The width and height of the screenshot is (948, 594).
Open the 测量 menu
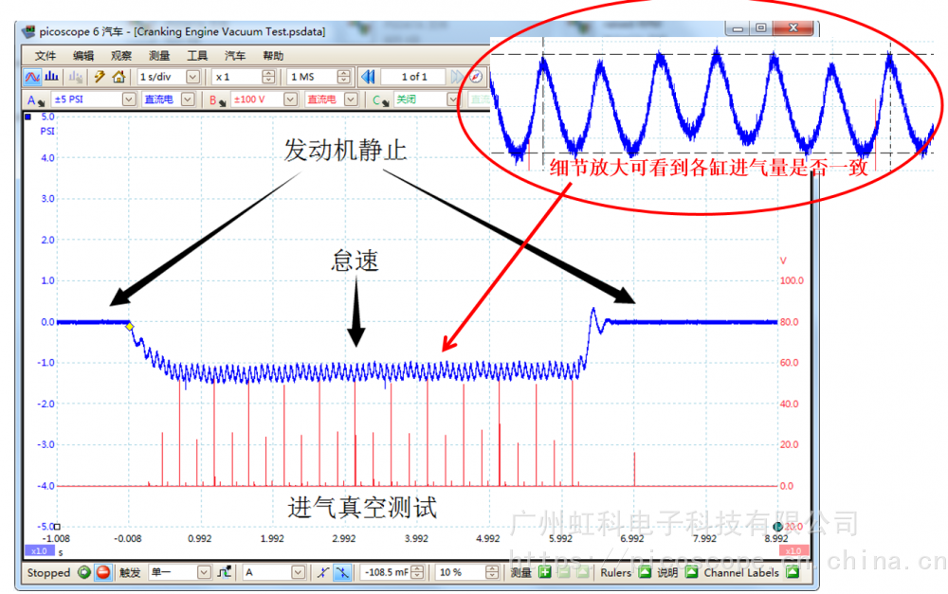(159, 56)
